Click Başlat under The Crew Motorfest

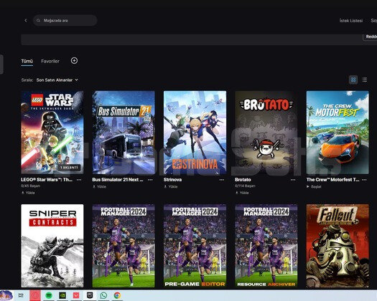(314, 186)
